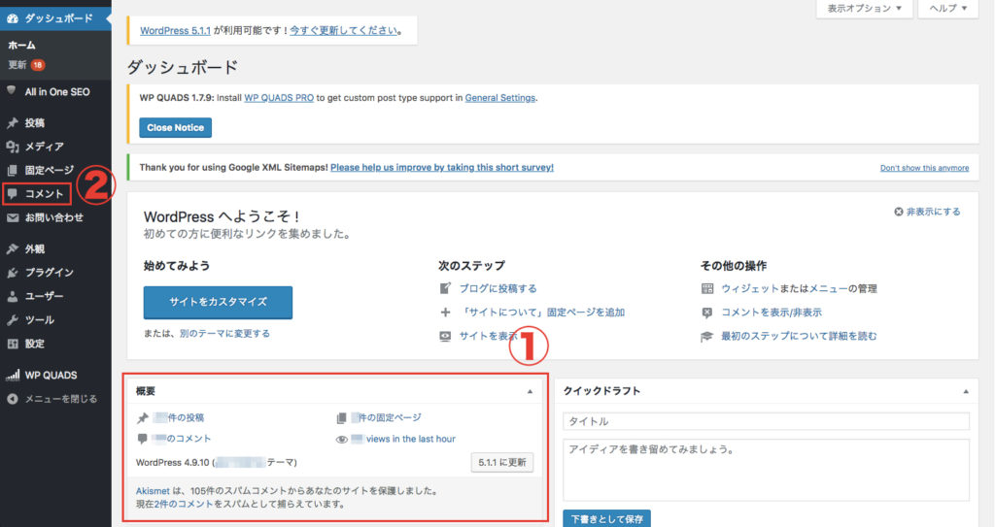This screenshot has width=995, height=527.
Task: Click the アイディアを書き留めてみましょう text area
Action: [766, 470]
